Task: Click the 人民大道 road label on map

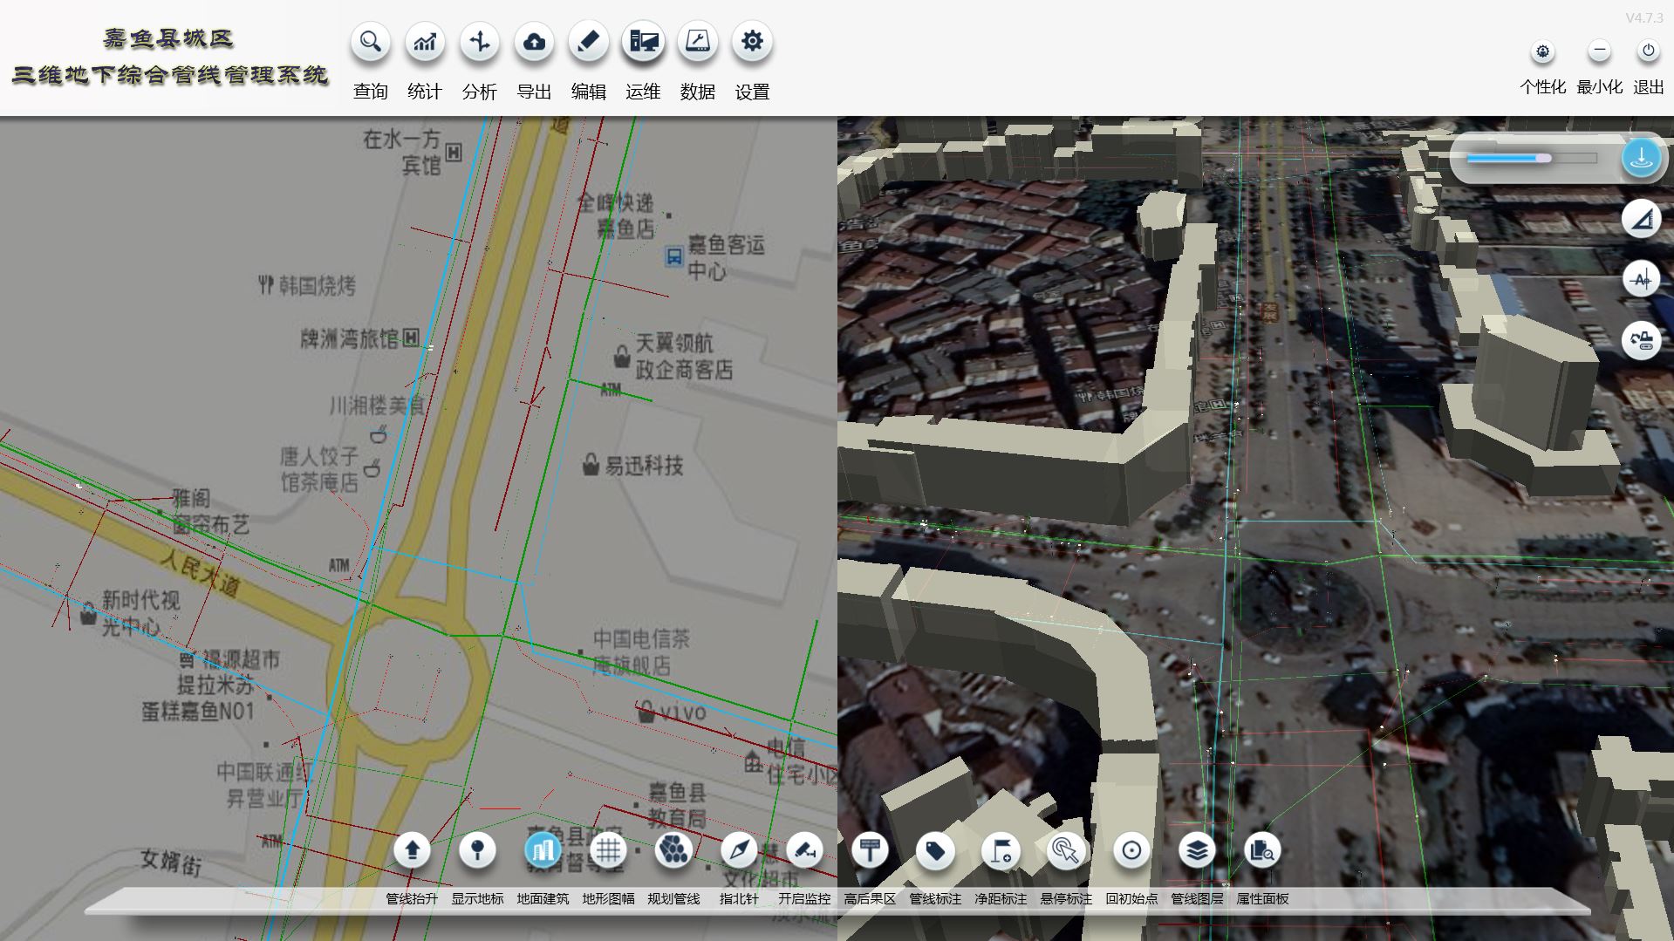Action: coord(200,572)
